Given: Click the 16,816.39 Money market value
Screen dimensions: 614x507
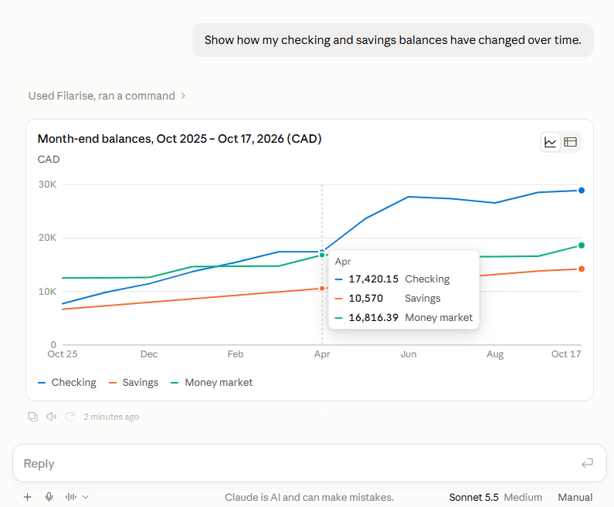Looking at the screenshot, I should 373,317.
